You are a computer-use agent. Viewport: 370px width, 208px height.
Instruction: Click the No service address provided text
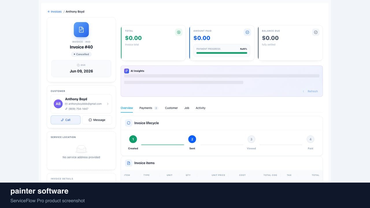click(81, 157)
